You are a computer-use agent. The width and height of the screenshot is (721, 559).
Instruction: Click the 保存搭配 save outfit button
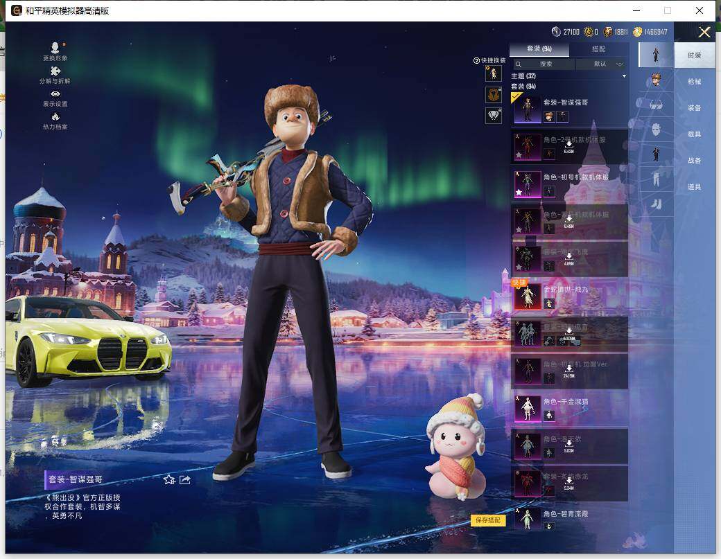coord(488,520)
